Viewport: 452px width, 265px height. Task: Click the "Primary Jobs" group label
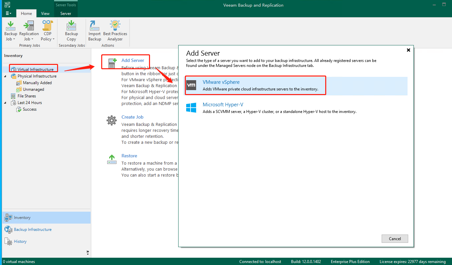[30, 45]
